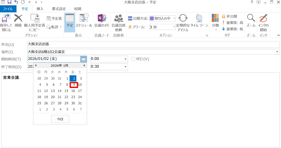Image resolution: width=281 pixels, height=148 pixels.
Task: Click the Today (今日) button in calendar
Action: 60,119
